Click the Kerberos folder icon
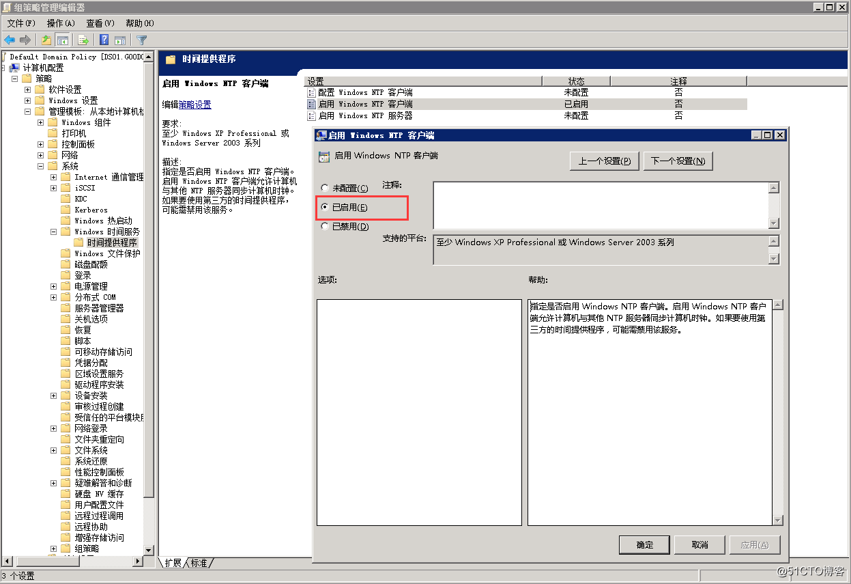The image size is (851, 584). tap(66, 210)
